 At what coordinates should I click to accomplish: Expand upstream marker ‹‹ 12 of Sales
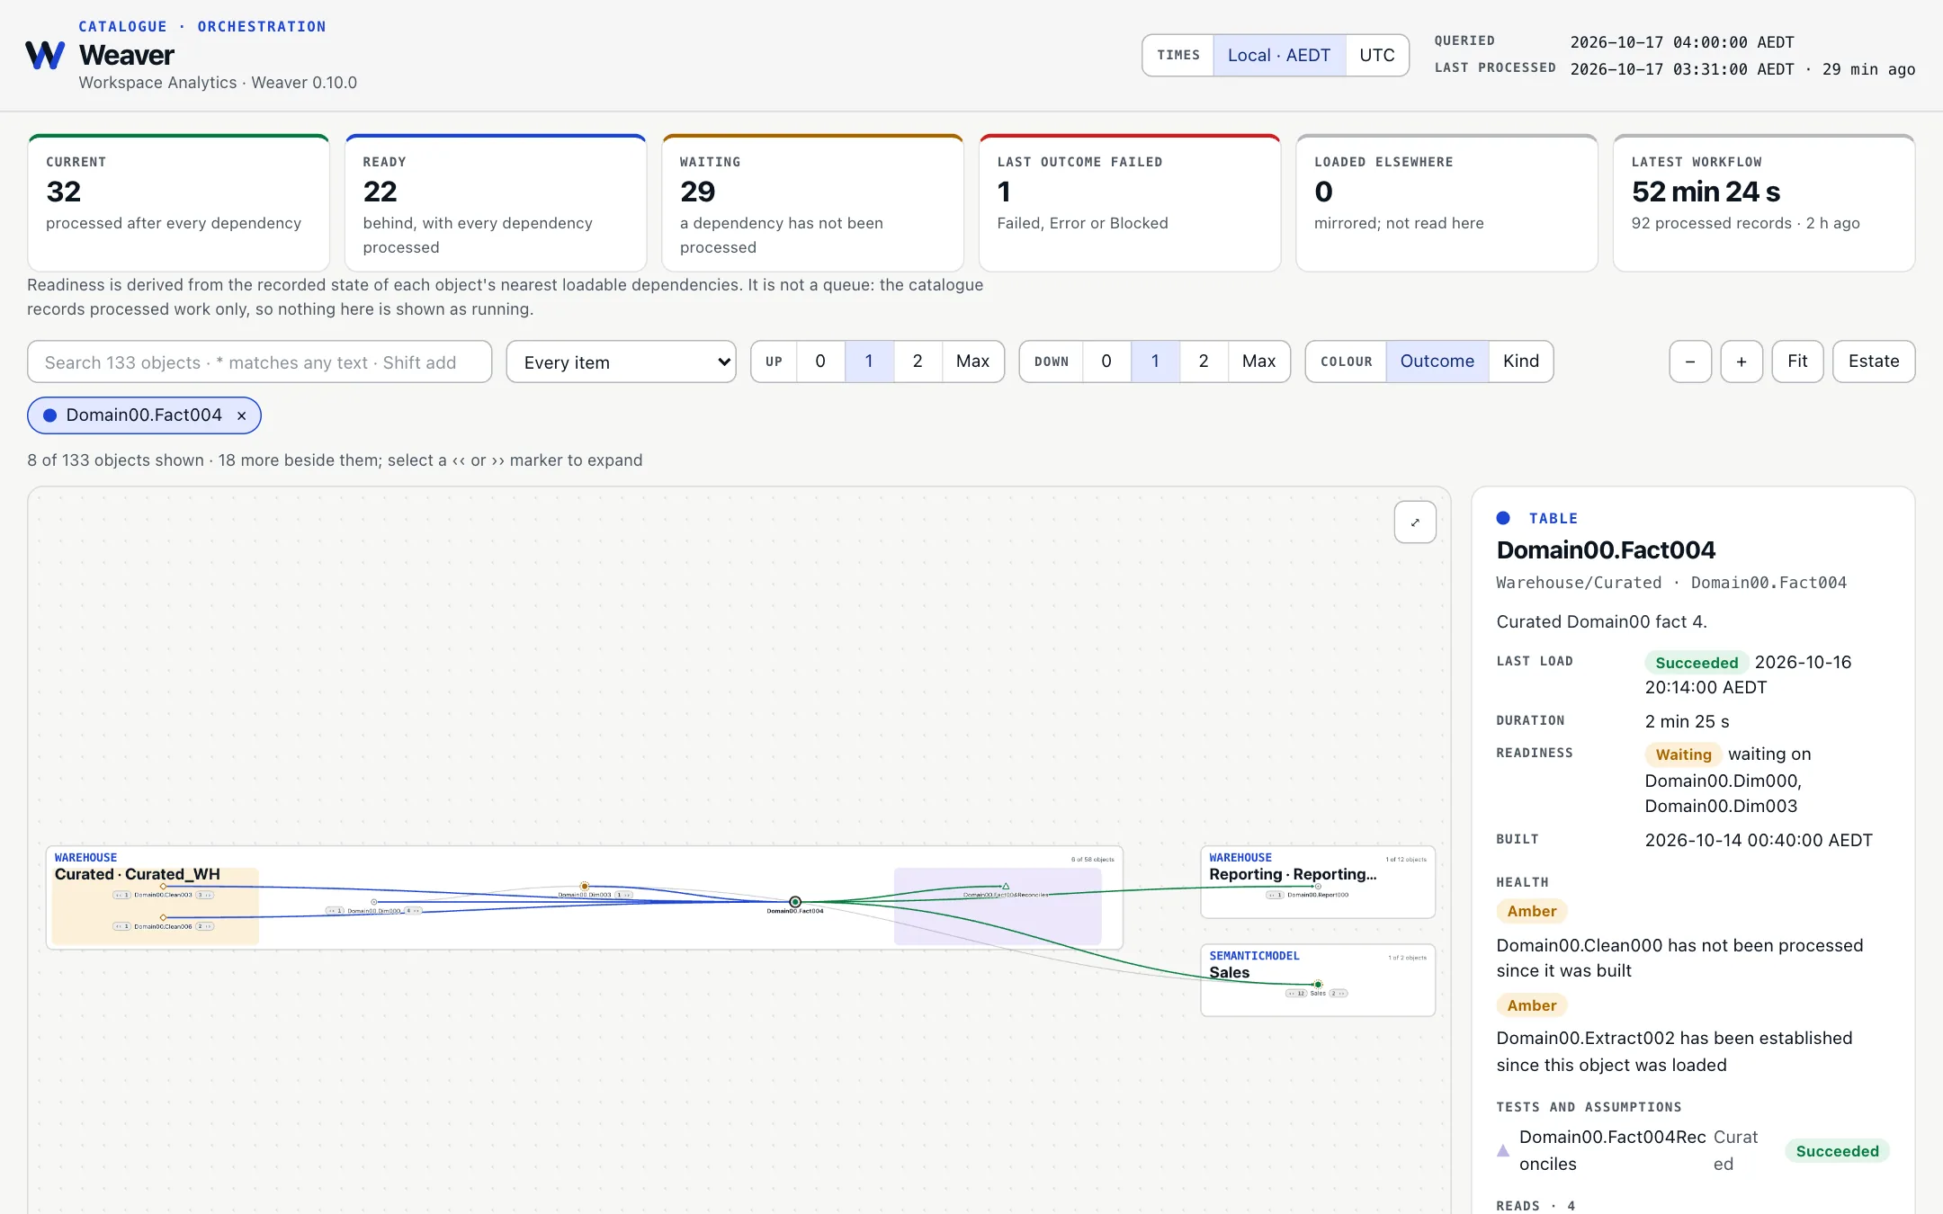tap(1296, 994)
